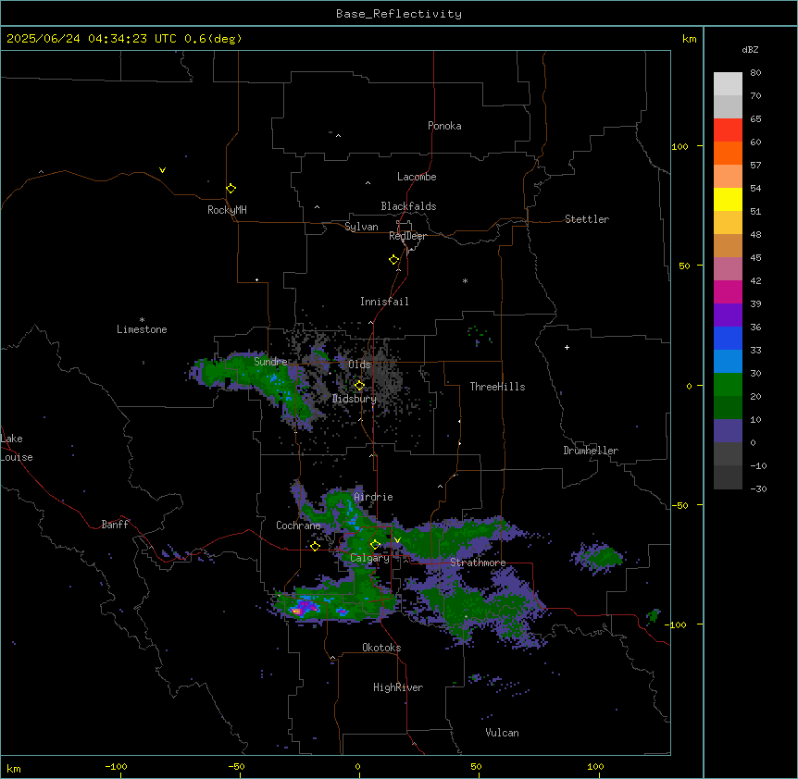The image size is (798, 779).
Task: Select the slate purple swatch below 10 in legend
Action: click(728, 431)
